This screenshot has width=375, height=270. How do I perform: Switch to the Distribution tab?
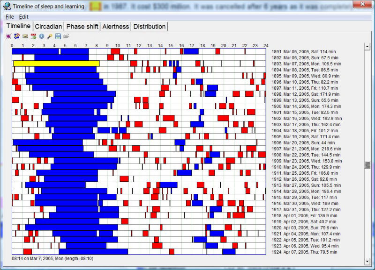click(x=149, y=27)
